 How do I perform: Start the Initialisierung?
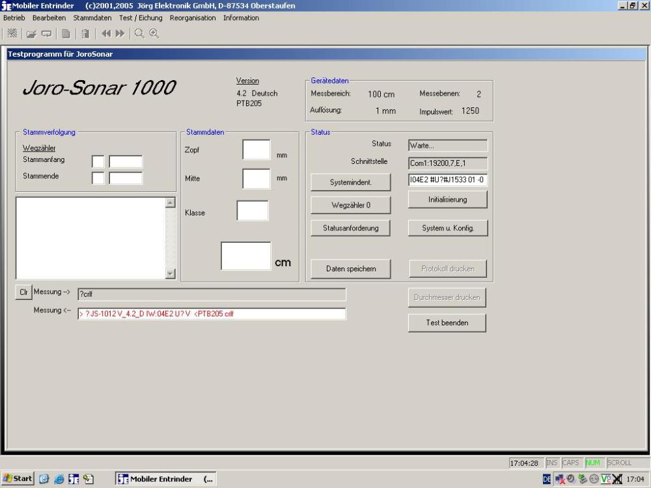(448, 200)
